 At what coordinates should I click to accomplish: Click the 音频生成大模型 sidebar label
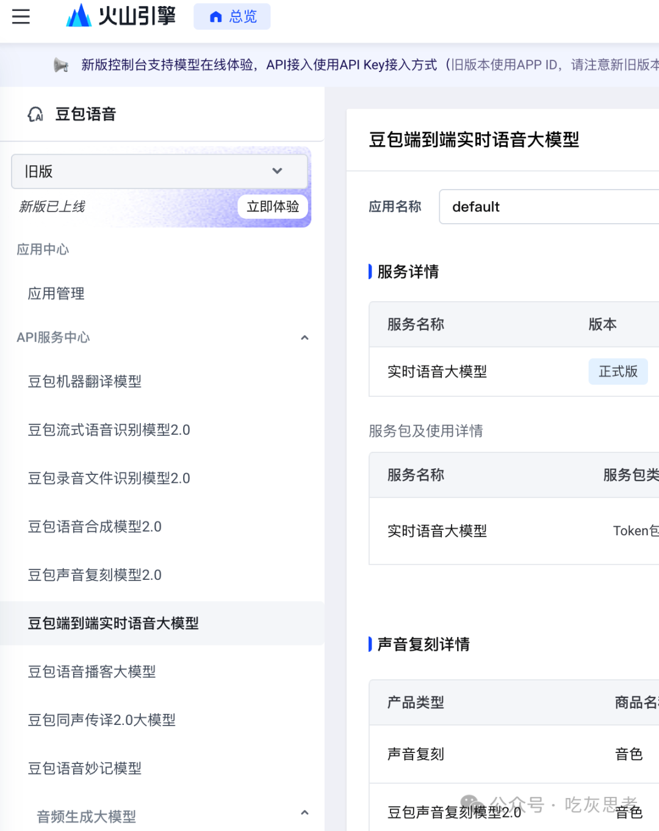click(86, 816)
